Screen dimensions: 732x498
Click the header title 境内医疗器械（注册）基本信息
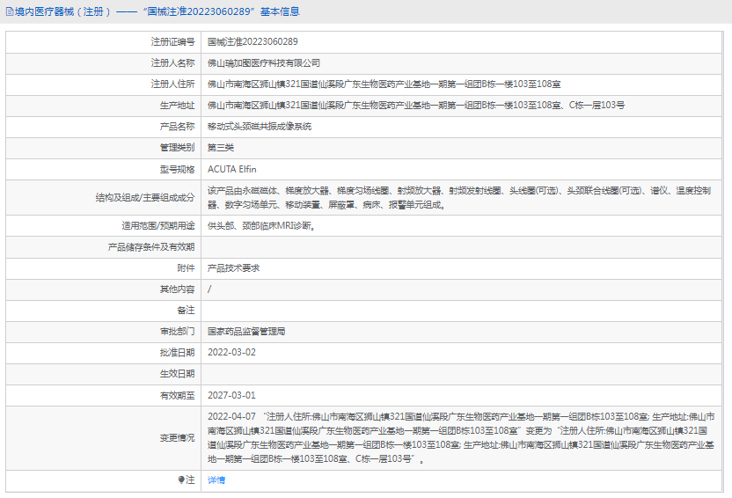[x=157, y=11]
